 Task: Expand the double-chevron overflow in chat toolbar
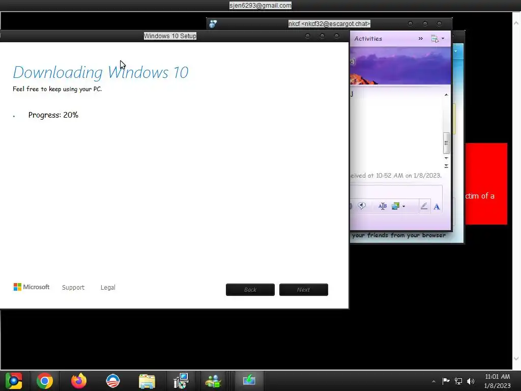pyautogui.click(x=421, y=39)
